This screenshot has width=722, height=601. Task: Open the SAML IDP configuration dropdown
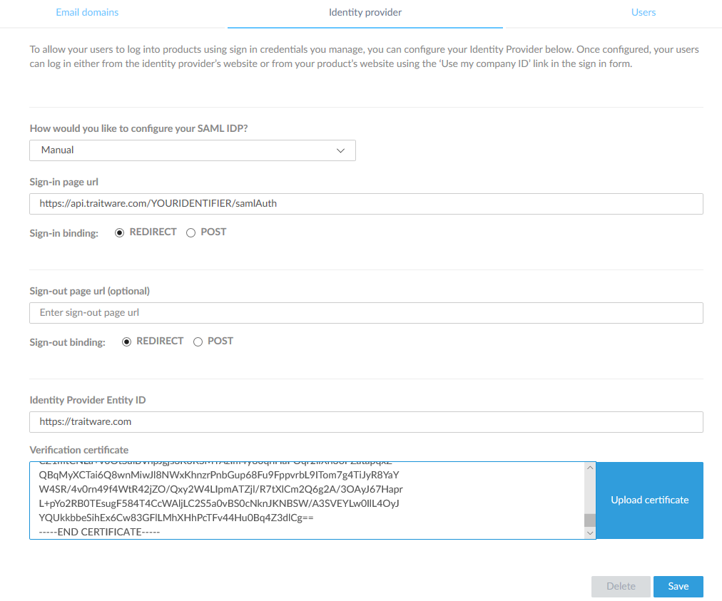tap(193, 150)
